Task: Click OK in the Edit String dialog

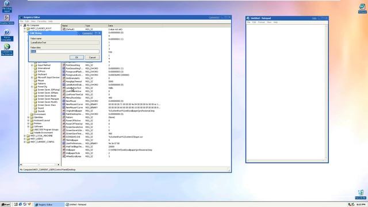Action: [x=76, y=57]
